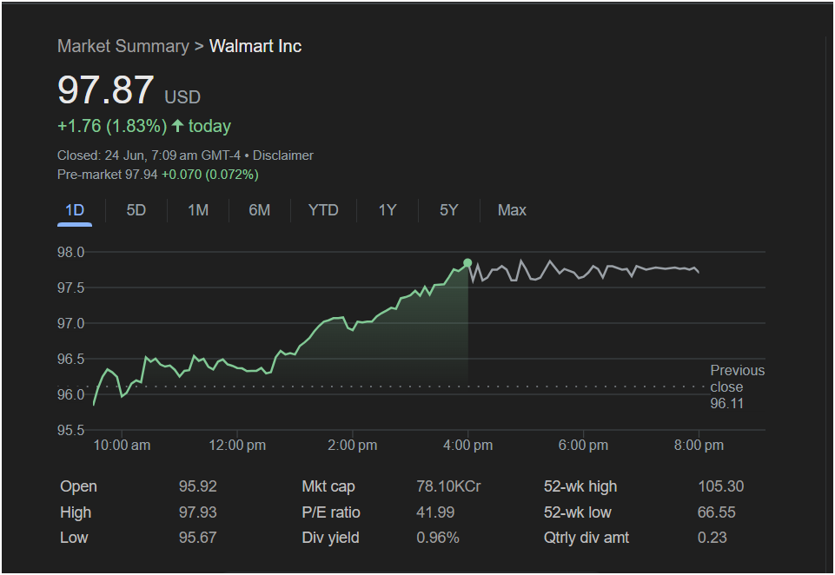Open the 1M chart range
Viewport: 835px width, 575px height.
[x=198, y=210]
